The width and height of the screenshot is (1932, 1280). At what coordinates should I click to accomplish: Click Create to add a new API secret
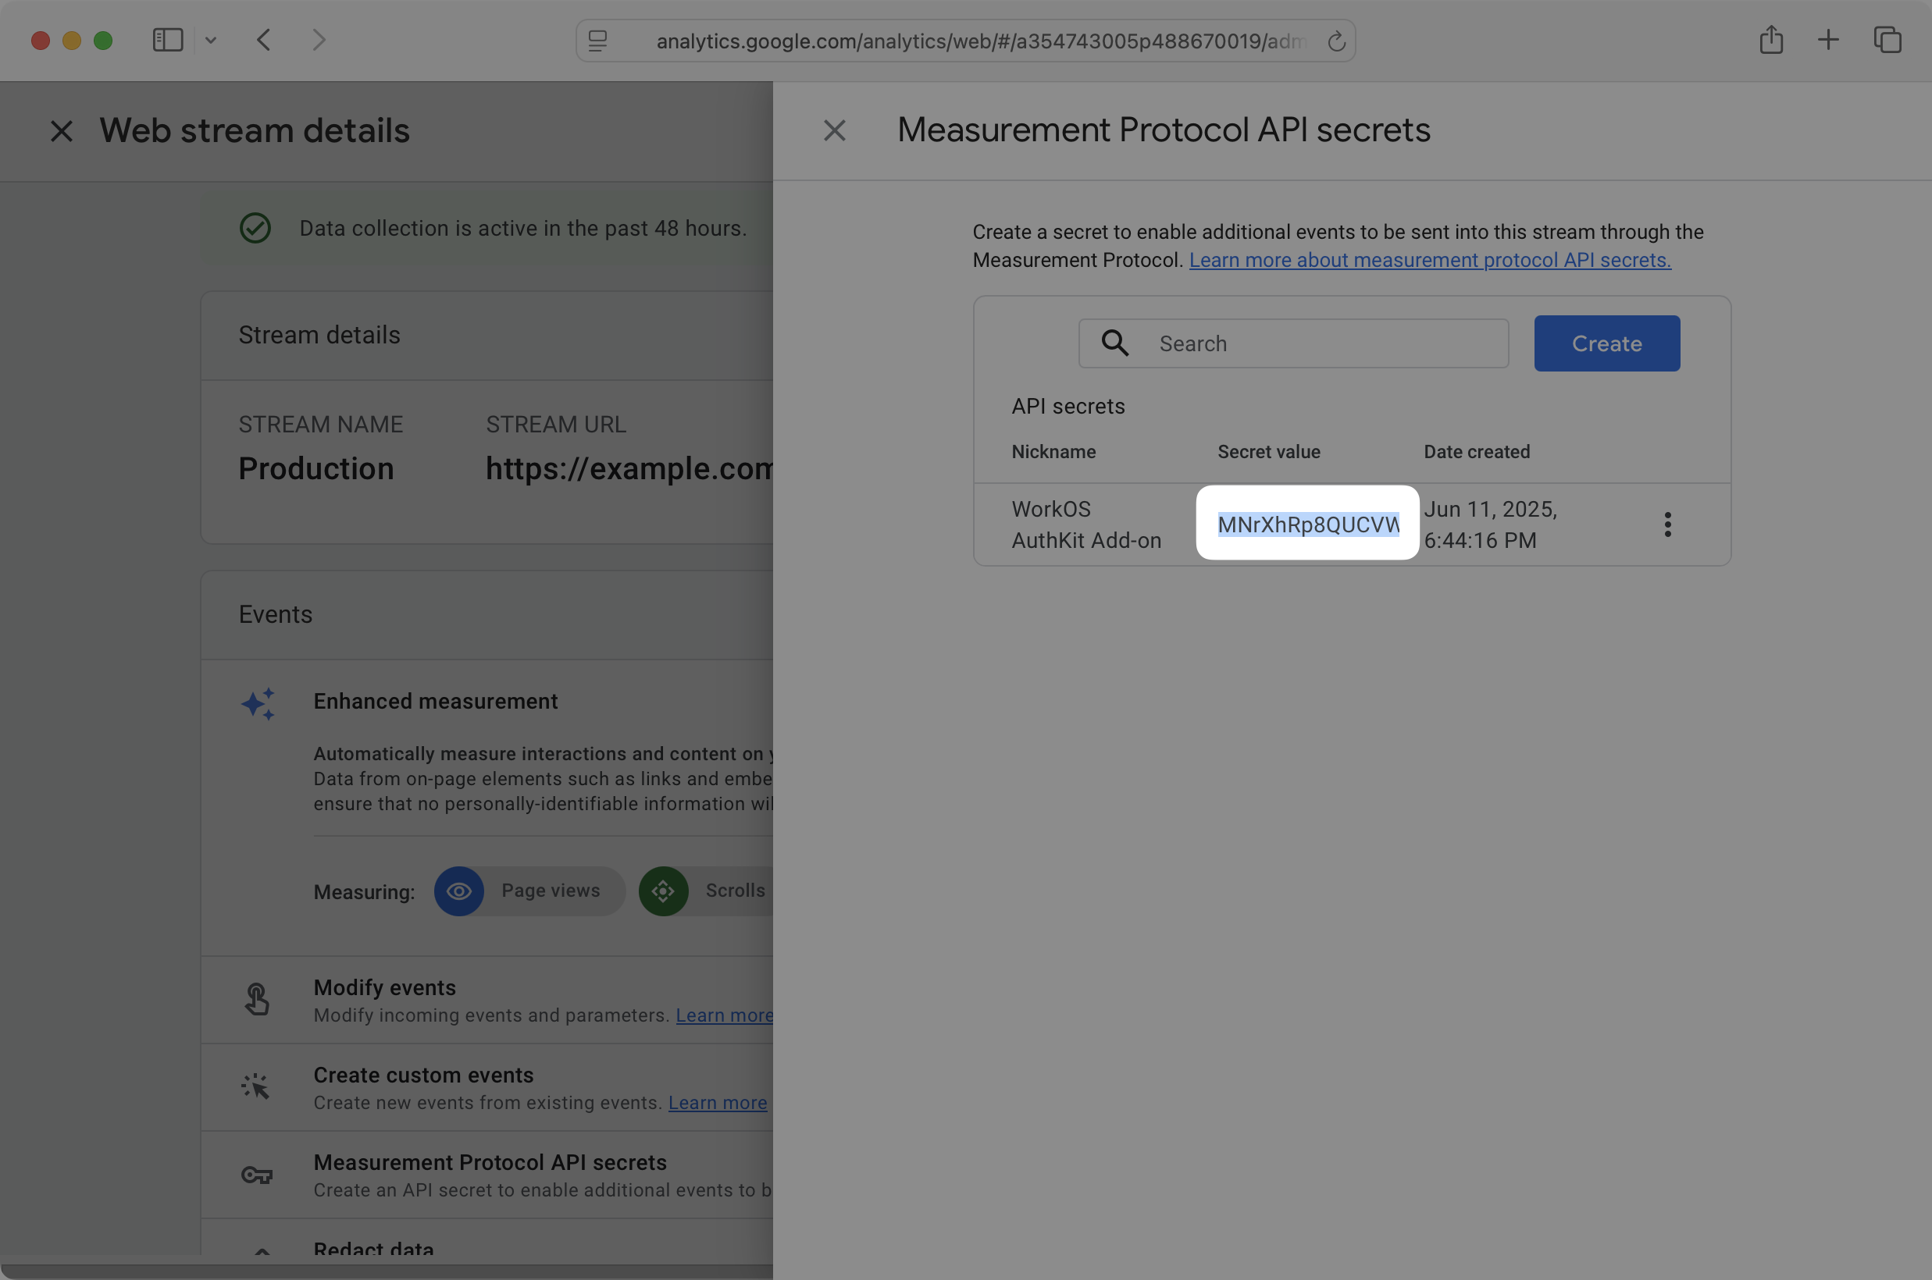coord(1606,343)
